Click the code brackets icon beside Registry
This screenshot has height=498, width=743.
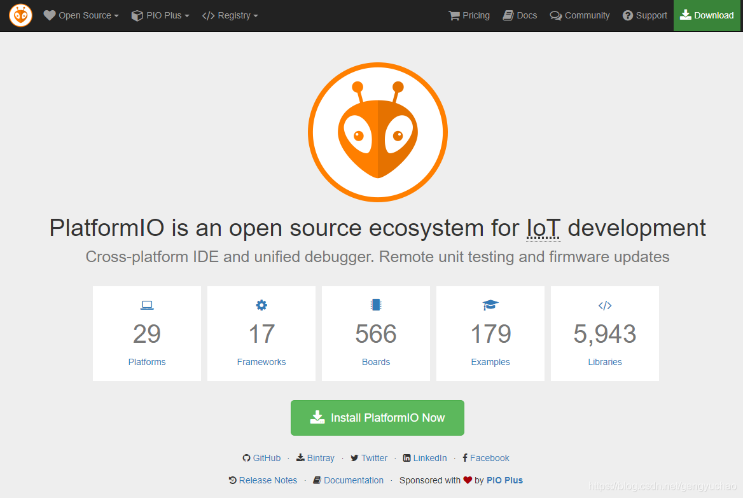coord(208,16)
